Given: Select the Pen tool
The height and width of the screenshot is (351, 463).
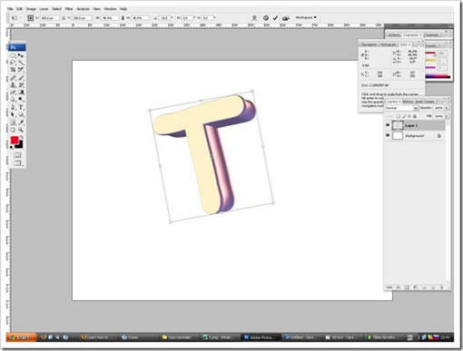Looking at the screenshot, I should pyautogui.click(x=13, y=107).
